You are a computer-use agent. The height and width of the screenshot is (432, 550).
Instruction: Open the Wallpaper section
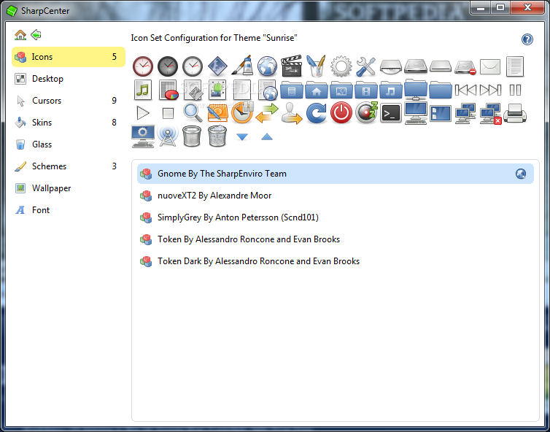coord(69,188)
